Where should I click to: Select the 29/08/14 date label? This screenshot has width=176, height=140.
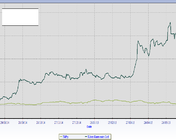tap(5, 123)
